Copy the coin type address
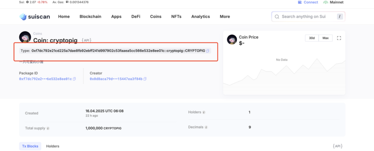 [x=208, y=51]
